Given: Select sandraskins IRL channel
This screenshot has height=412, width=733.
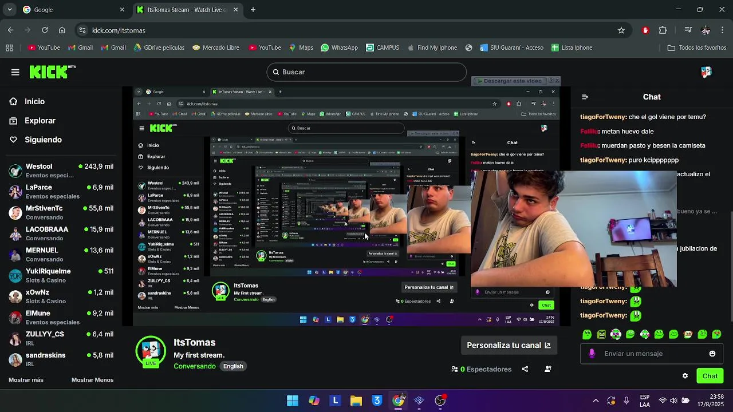Looking at the screenshot, I should point(61,359).
